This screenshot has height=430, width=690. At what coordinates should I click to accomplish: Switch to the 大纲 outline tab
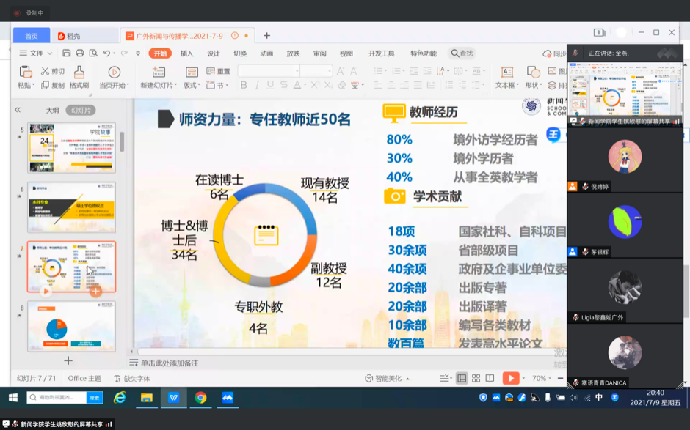pyautogui.click(x=52, y=110)
